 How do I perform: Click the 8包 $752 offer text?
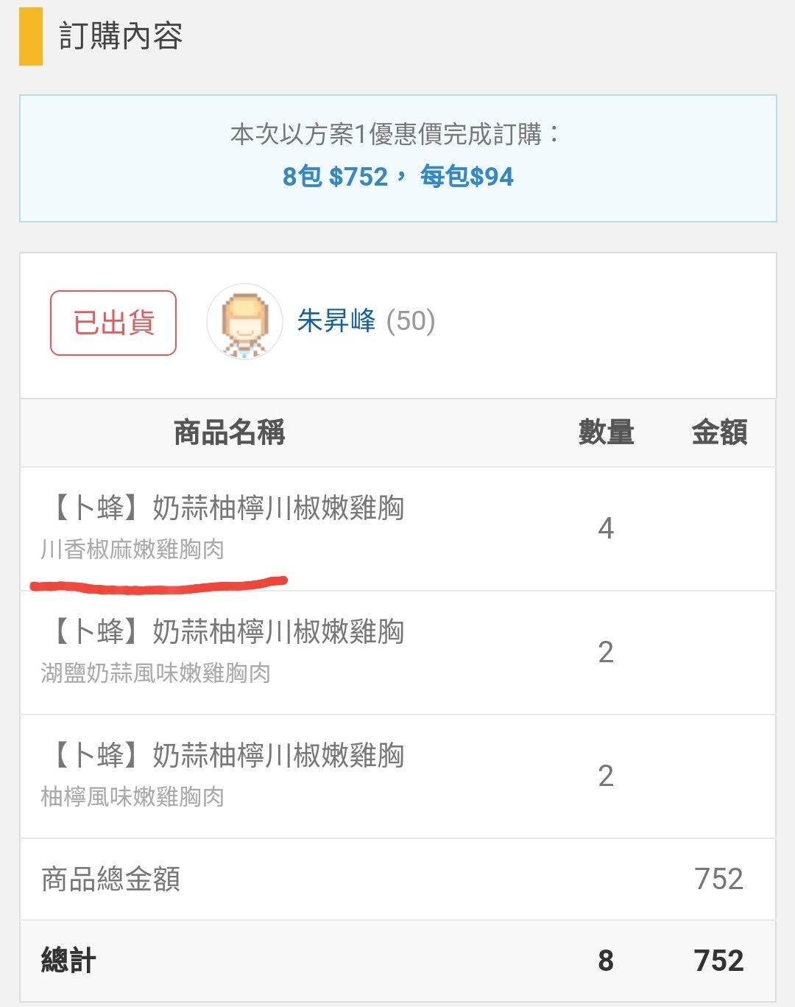point(335,177)
